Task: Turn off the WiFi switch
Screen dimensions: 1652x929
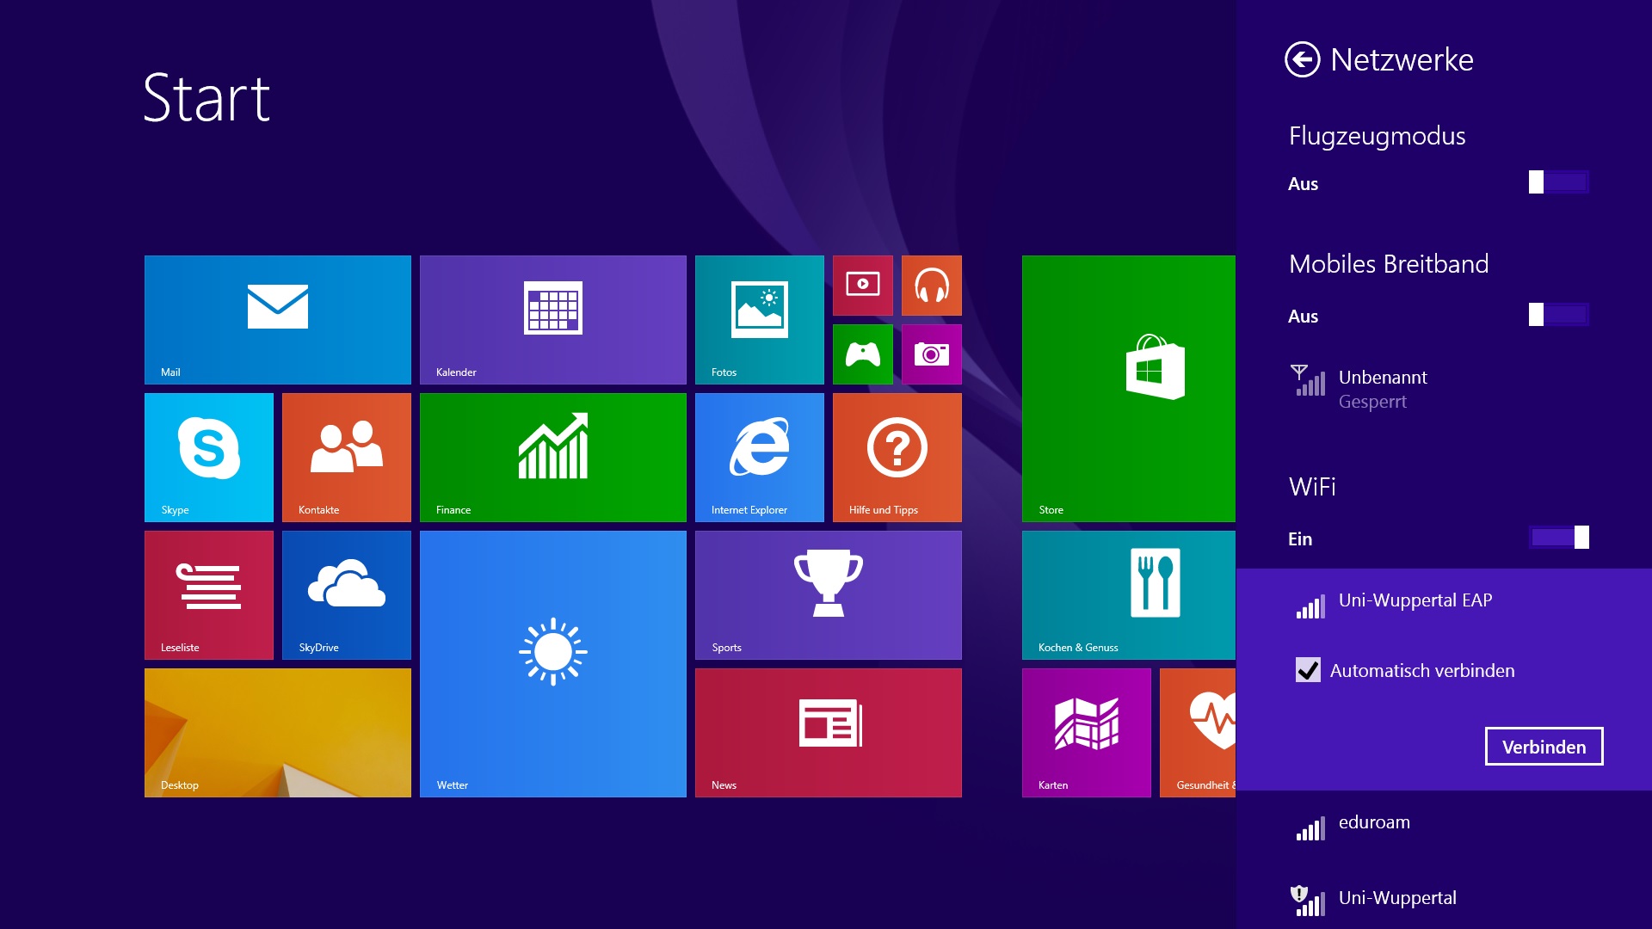Action: tap(1558, 537)
